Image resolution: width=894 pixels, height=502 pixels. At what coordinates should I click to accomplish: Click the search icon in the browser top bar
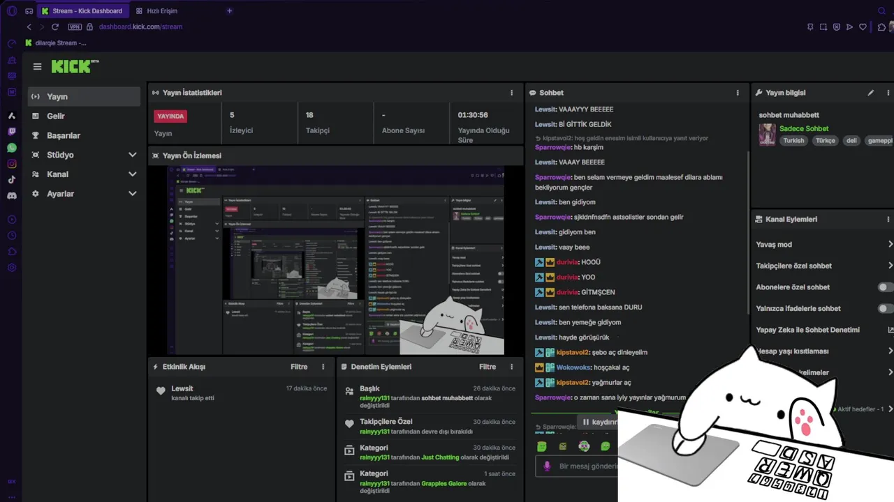pos(881,11)
